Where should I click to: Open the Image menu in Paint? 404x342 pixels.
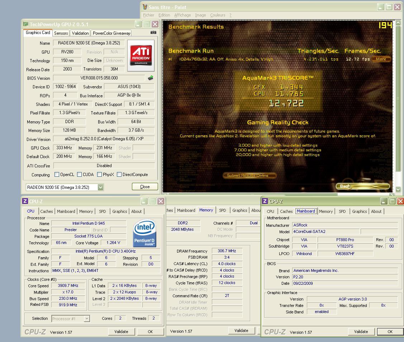[200, 15]
